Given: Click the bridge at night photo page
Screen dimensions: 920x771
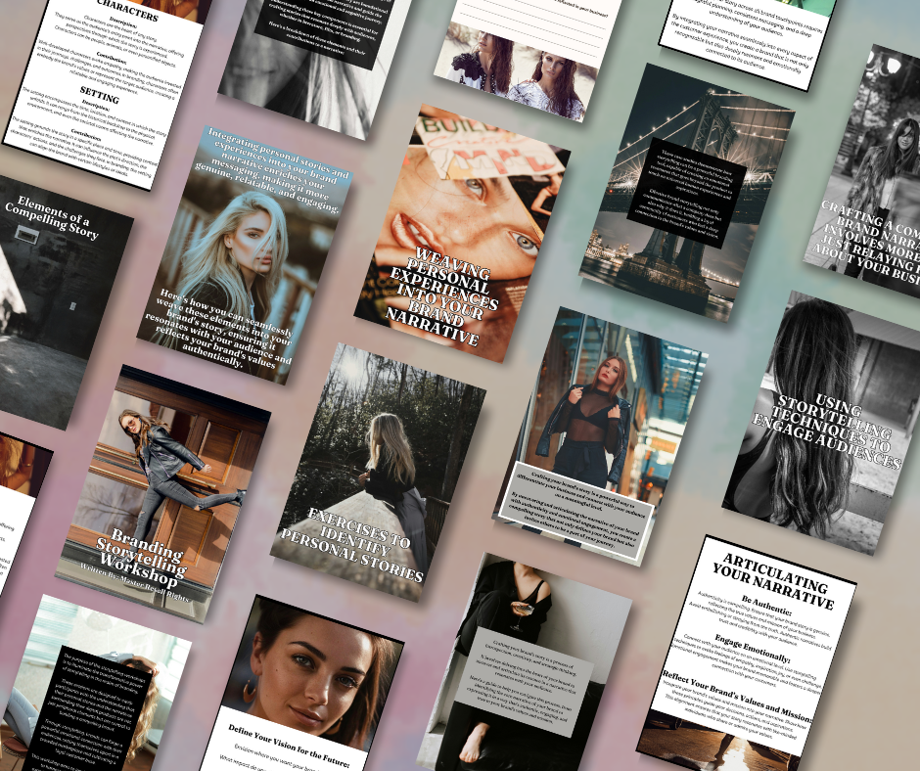Looking at the screenshot, I should point(686,193).
